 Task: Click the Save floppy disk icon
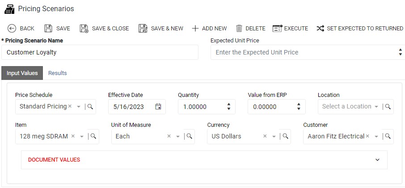[48, 29]
